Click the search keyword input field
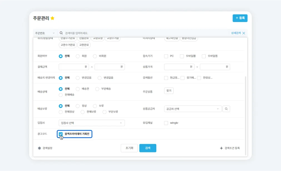The width and height of the screenshot is (281, 171). pyautogui.click(x=146, y=33)
